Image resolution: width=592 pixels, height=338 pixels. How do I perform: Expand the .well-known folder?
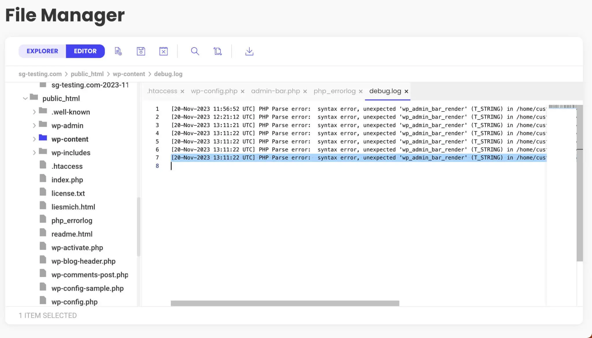pos(34,112)
